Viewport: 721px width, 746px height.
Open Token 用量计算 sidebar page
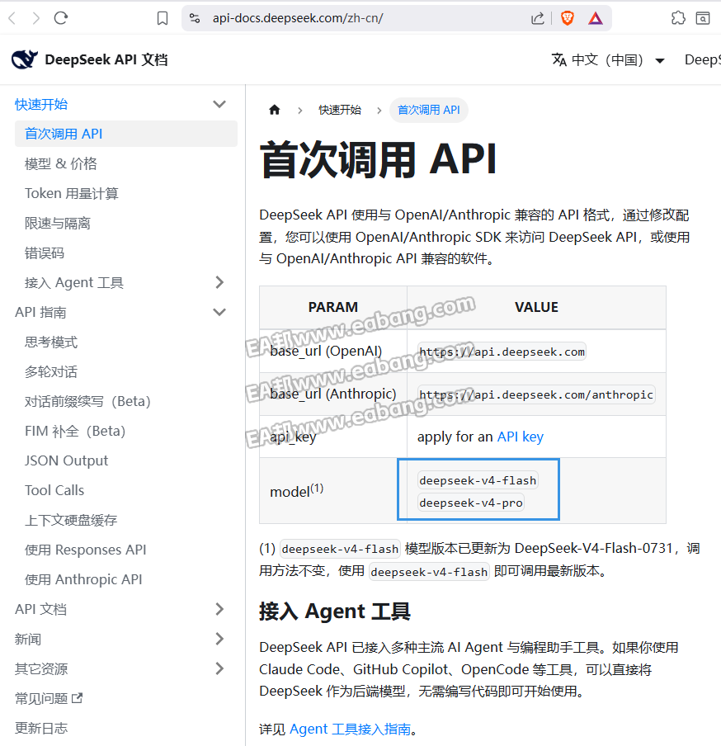(71, 193)
